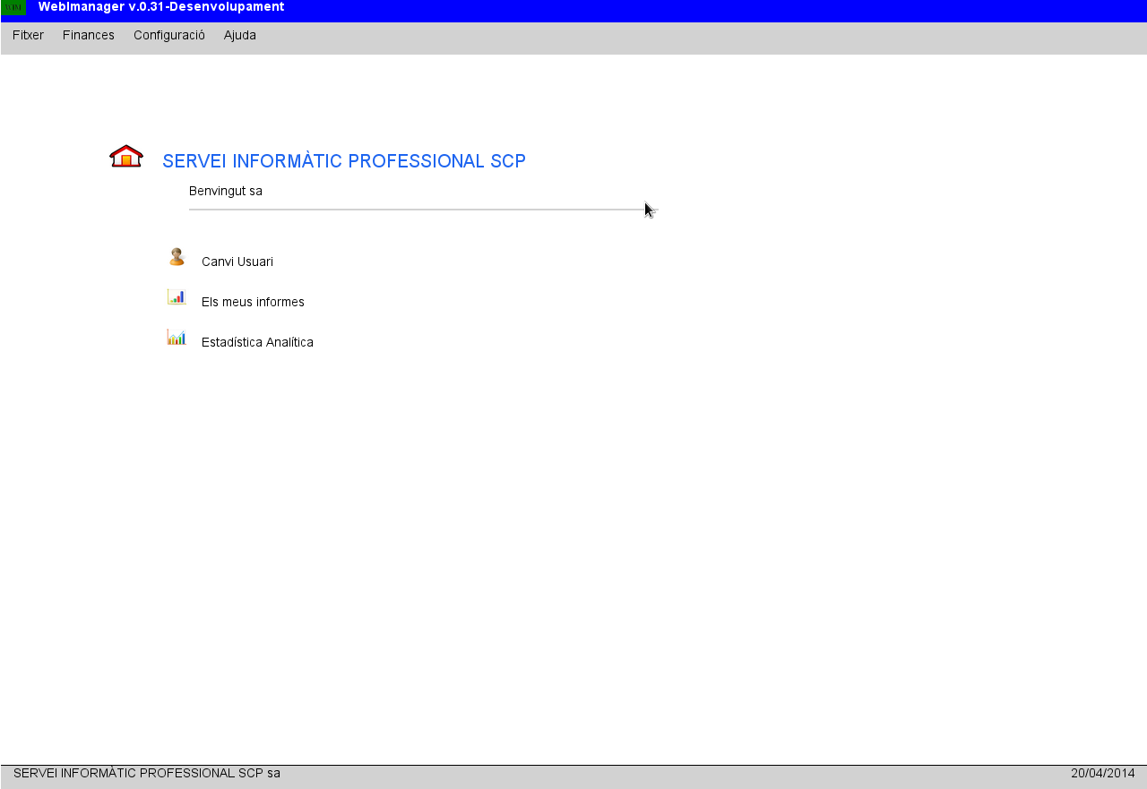This screenshot has height=789, width=1147.
Task: Click the SERVEI INFORMÀTIC PROFESSIONAL SCP heading
Action: [344, 160]
